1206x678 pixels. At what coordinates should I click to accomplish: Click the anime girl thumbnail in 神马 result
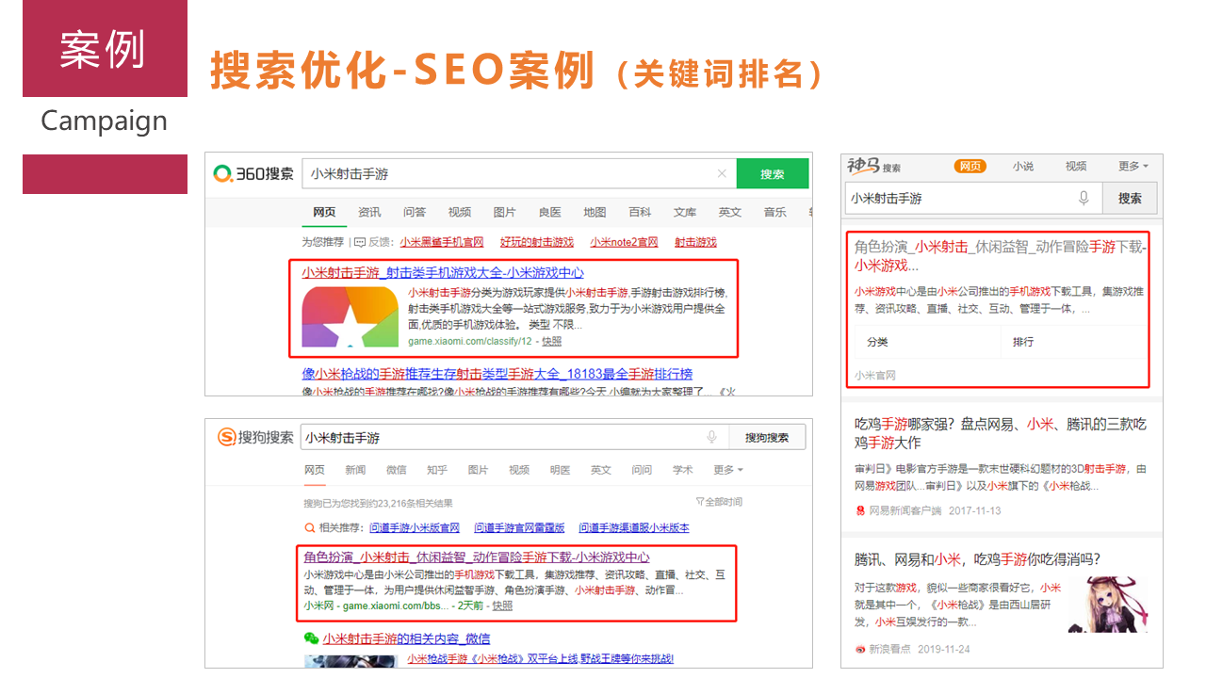point(1110,603)
